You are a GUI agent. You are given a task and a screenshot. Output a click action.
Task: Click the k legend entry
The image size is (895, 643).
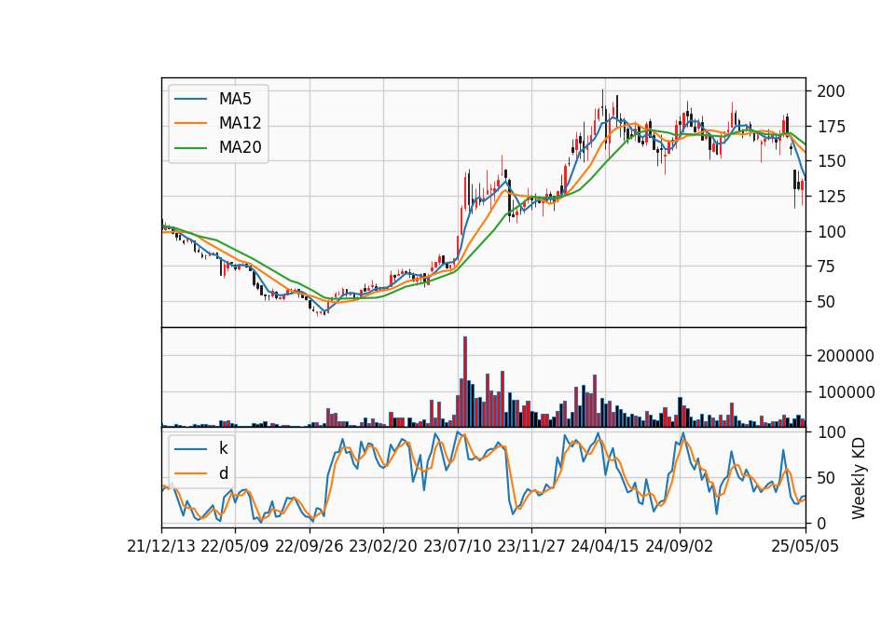(x=223, y=448)
